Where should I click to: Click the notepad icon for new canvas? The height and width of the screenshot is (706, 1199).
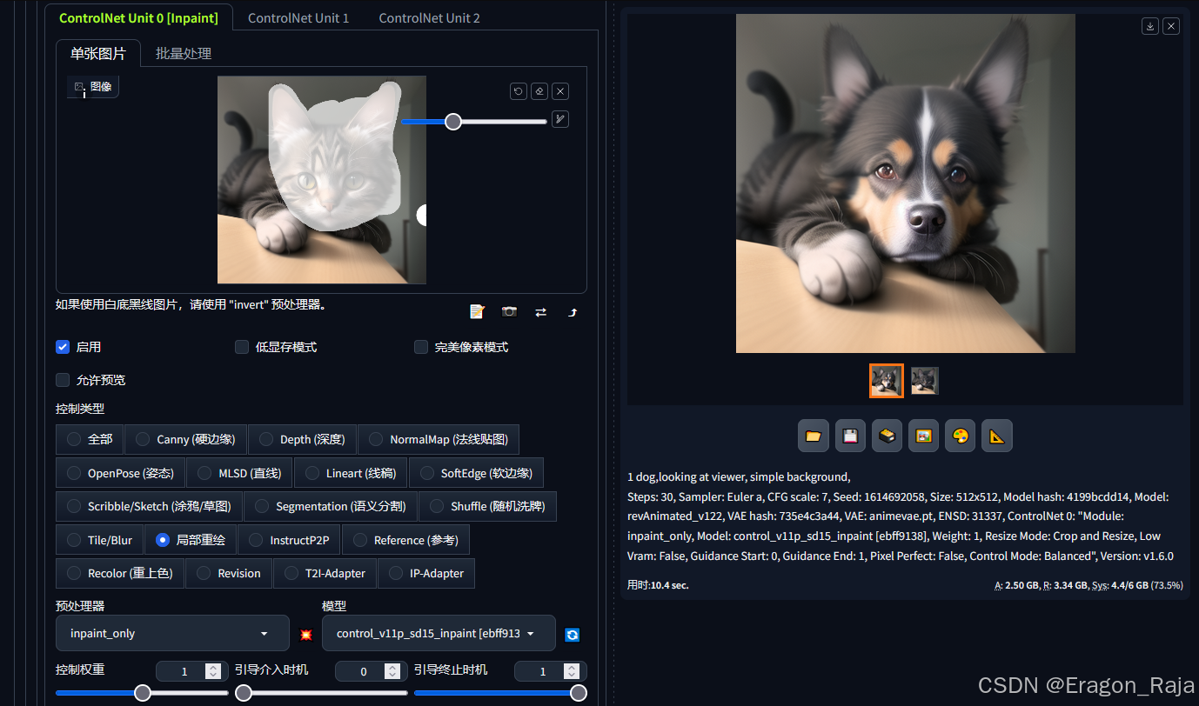pyautogui.click(x=477, y=312)
